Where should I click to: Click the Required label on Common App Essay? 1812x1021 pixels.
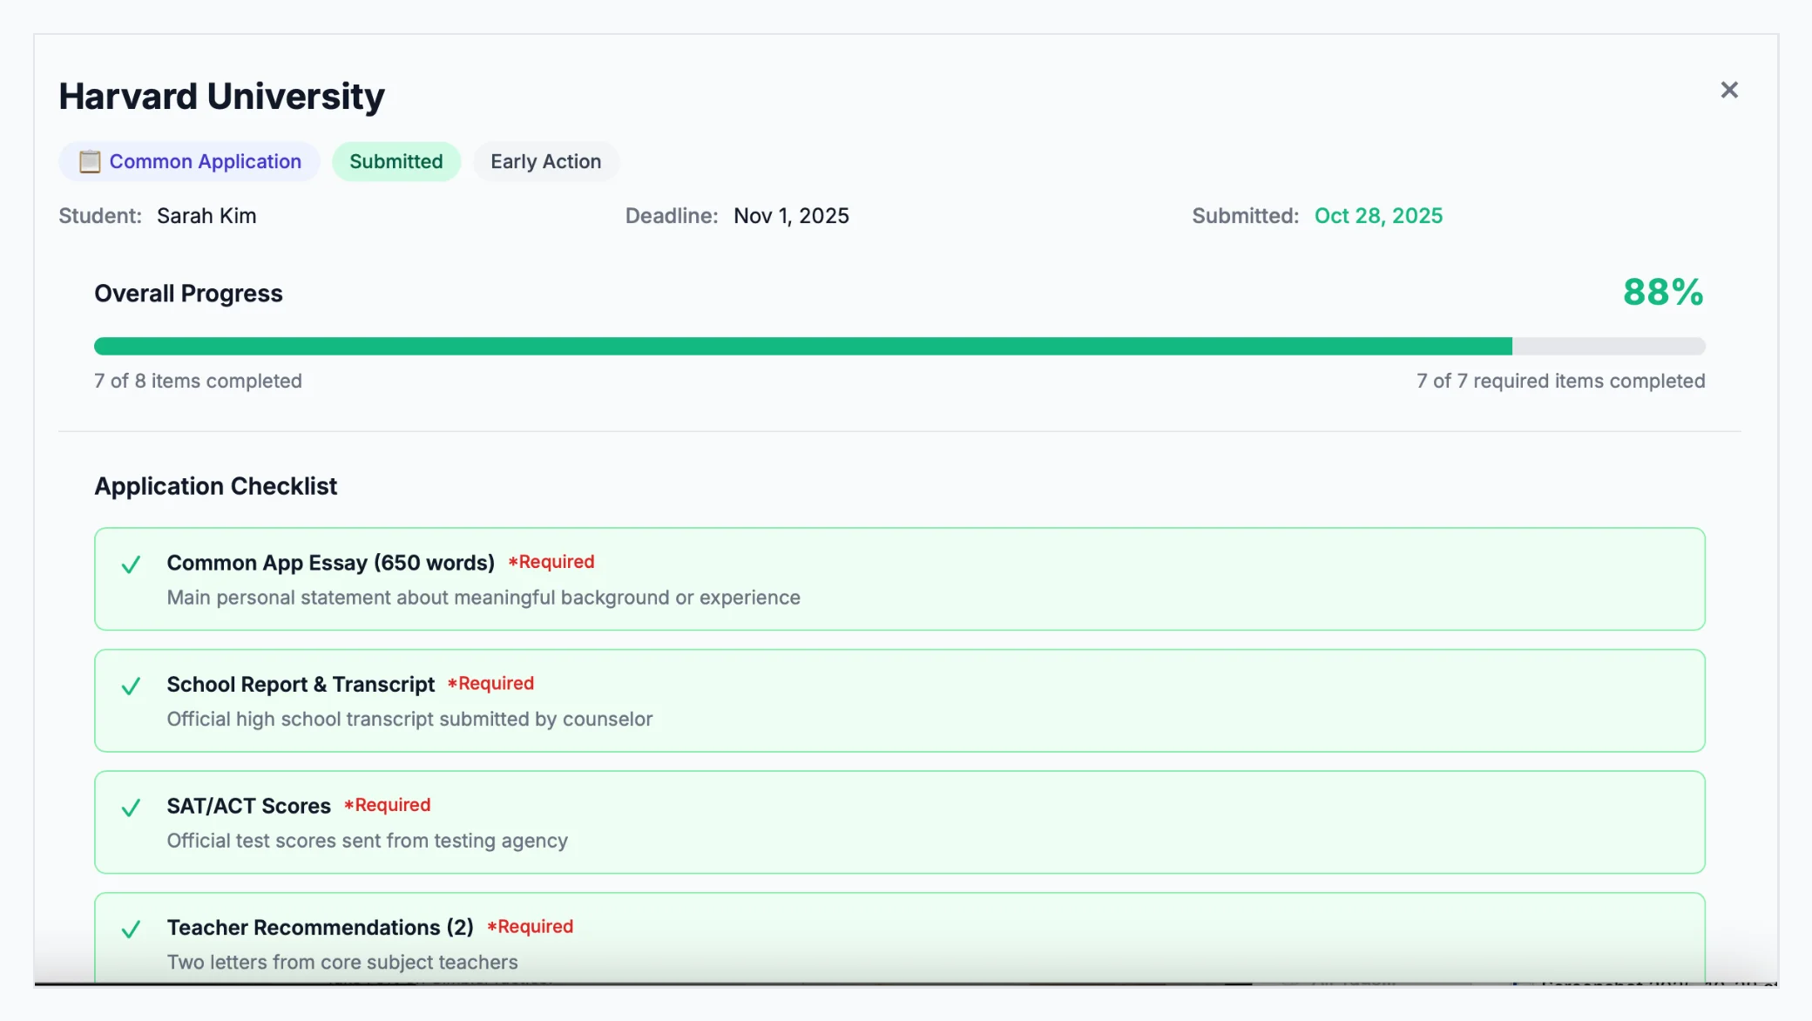click(x=552, y=562)
